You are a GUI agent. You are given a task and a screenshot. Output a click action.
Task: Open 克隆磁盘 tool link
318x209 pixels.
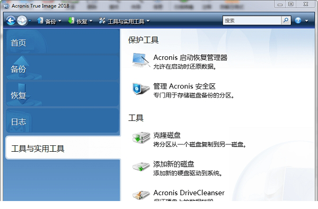point(167,135)
